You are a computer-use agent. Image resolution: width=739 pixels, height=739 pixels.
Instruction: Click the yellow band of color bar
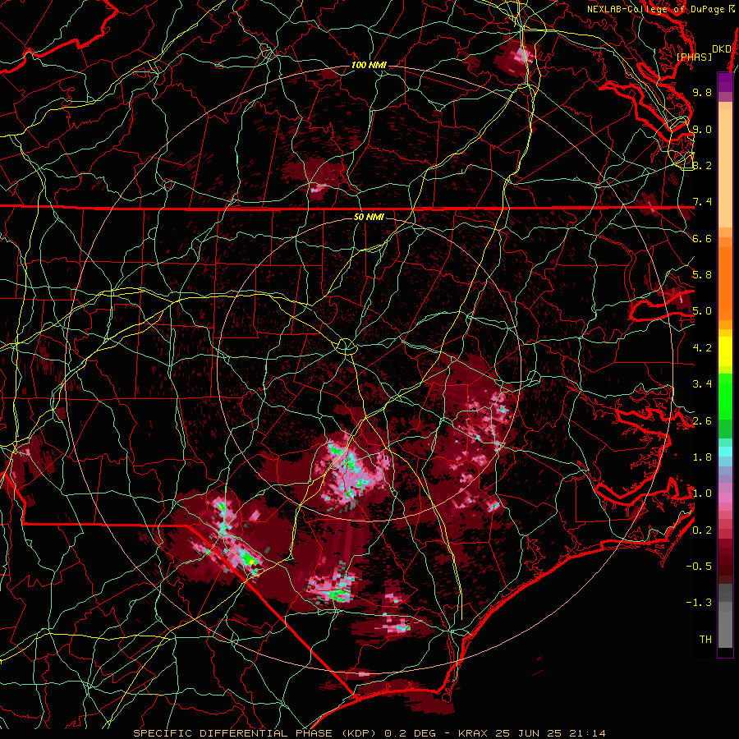click(725, 351)
